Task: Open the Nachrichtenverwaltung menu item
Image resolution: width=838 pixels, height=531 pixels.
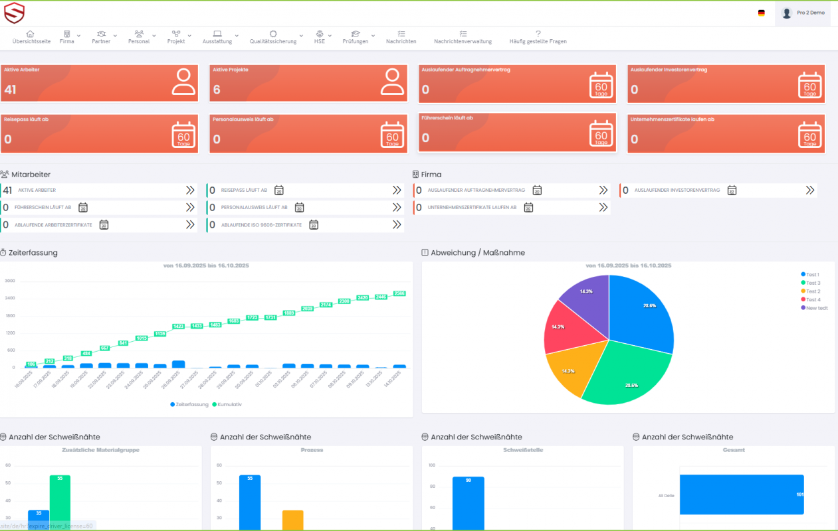Action: (463, 37)
